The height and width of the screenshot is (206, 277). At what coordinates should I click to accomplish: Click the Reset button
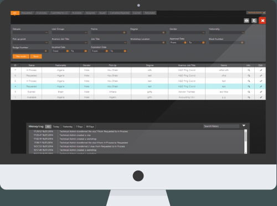click(36, 56)
